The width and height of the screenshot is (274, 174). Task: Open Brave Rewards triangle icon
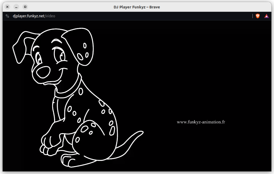pyautogui.click(x=266, y=16)
